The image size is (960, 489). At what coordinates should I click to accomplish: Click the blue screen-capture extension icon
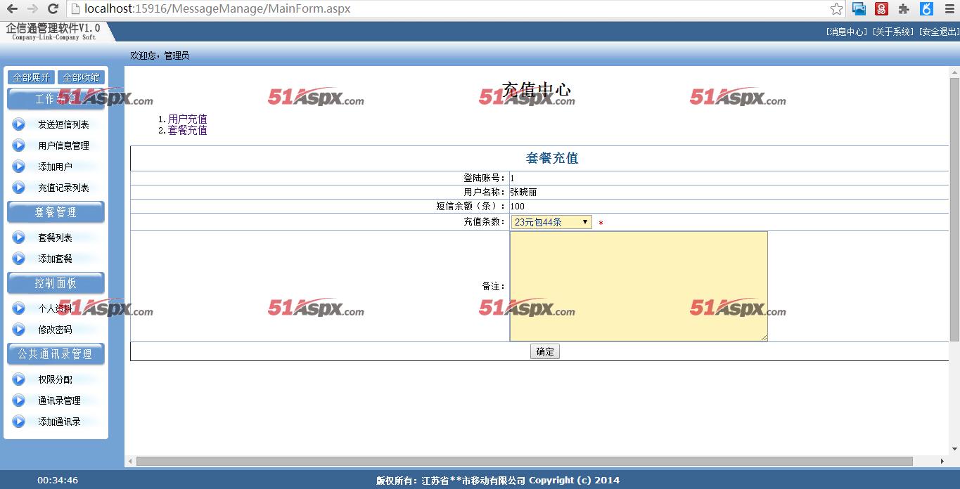point(859,9)
